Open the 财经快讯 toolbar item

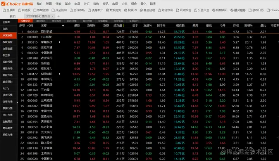point(165,10)
